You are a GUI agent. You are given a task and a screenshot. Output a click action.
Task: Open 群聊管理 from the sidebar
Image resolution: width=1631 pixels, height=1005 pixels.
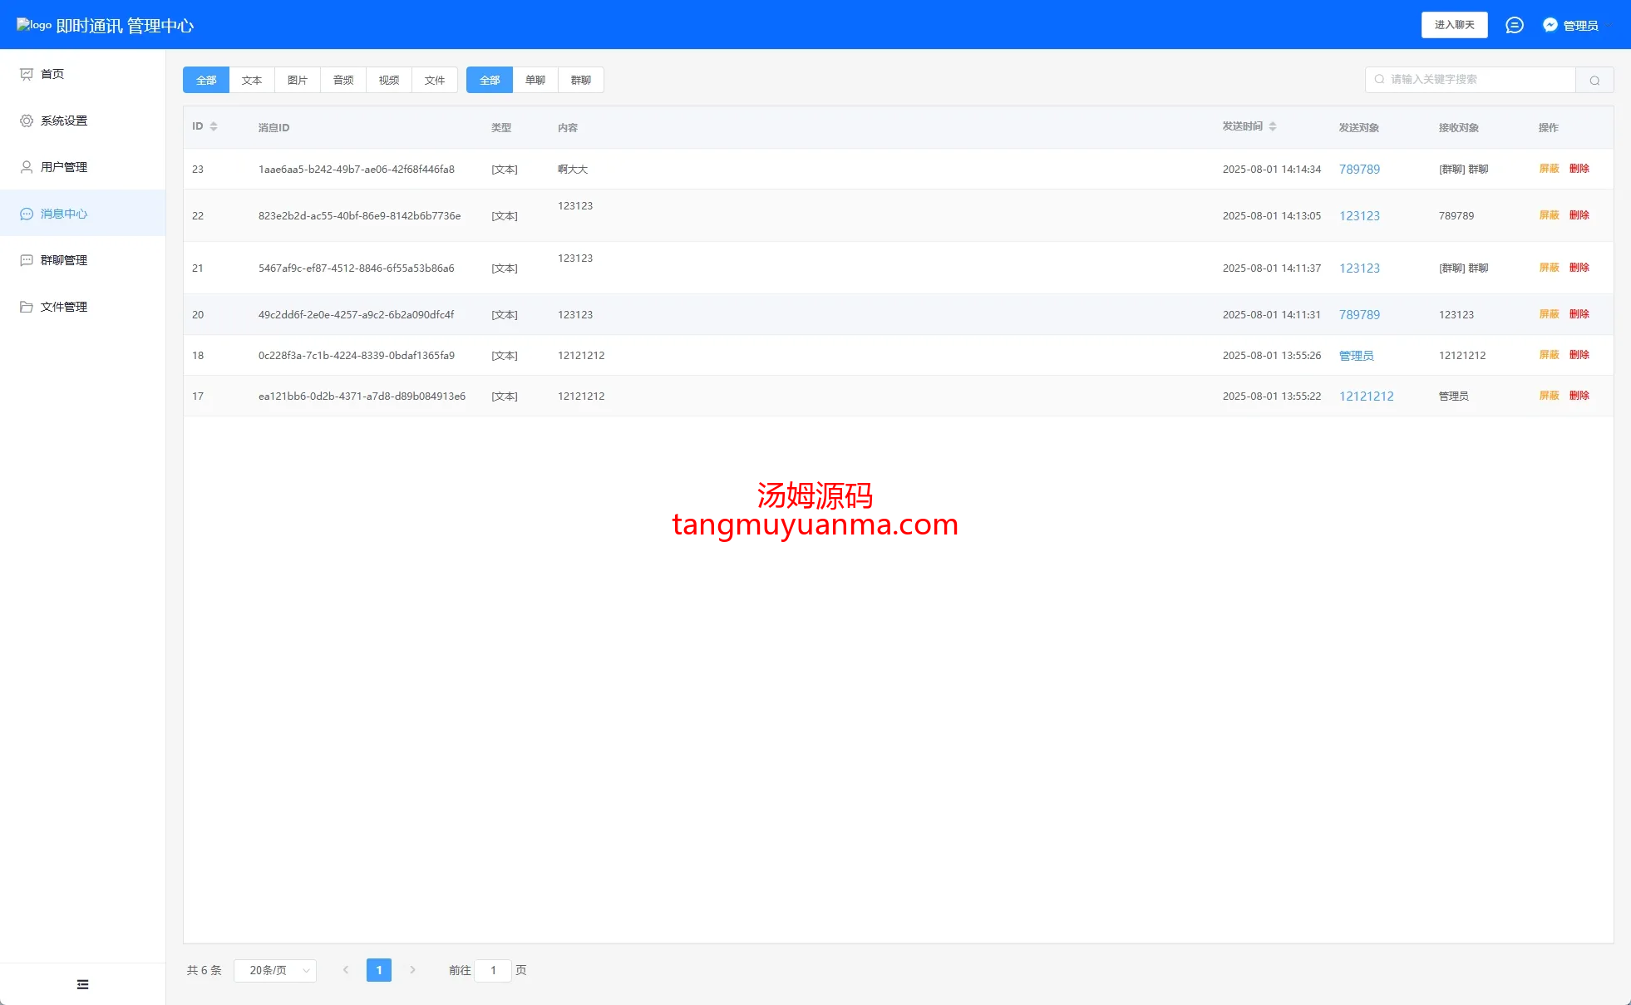pos(63,260)
